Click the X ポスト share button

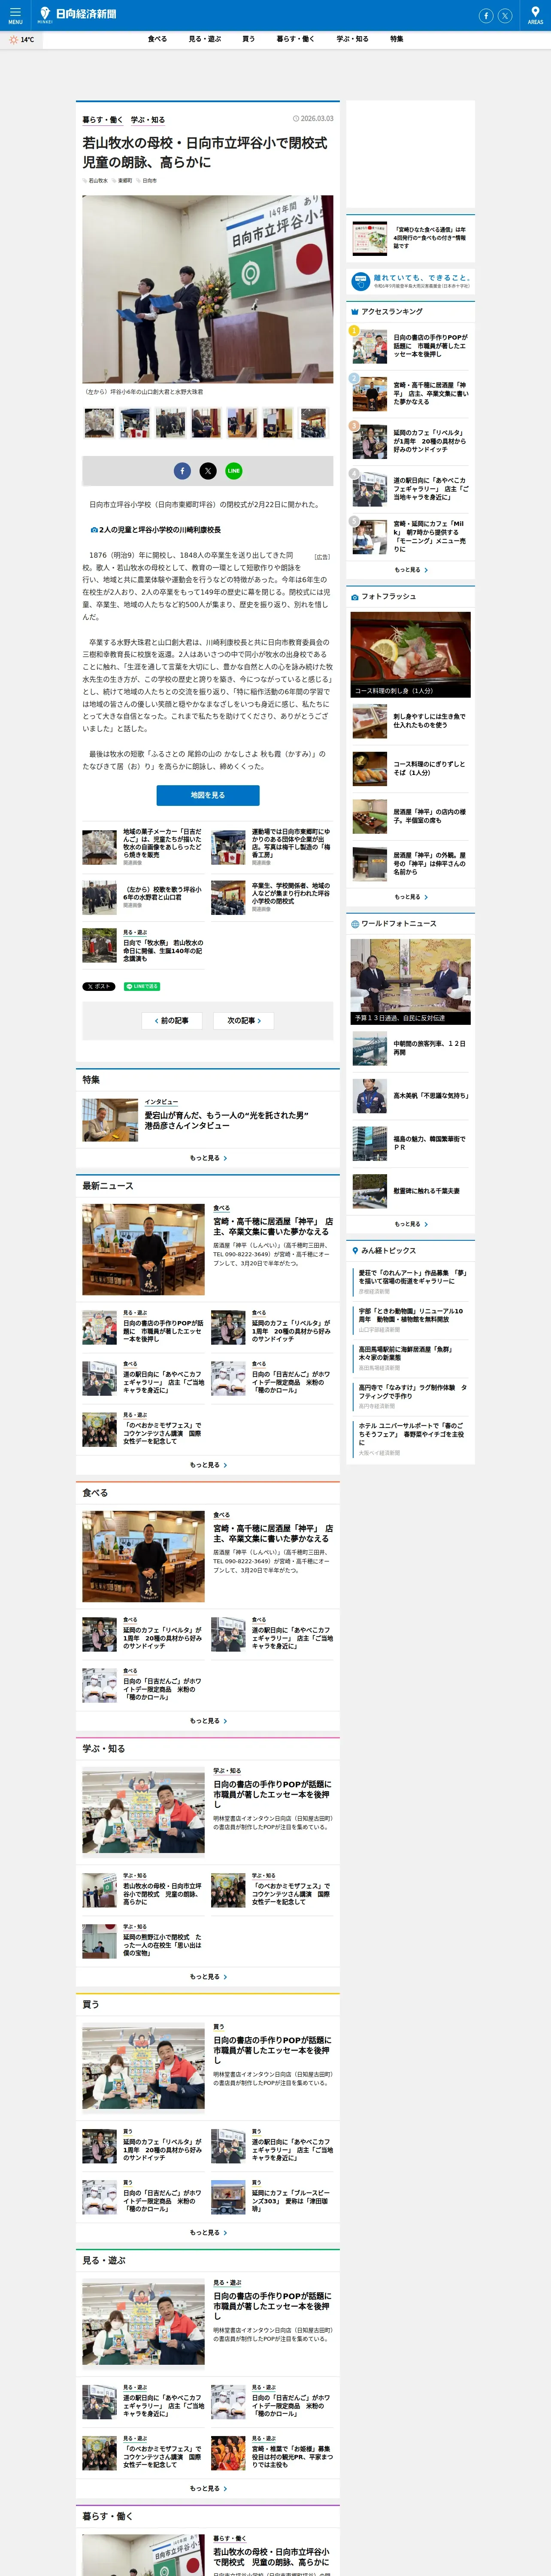pos(99,986)
